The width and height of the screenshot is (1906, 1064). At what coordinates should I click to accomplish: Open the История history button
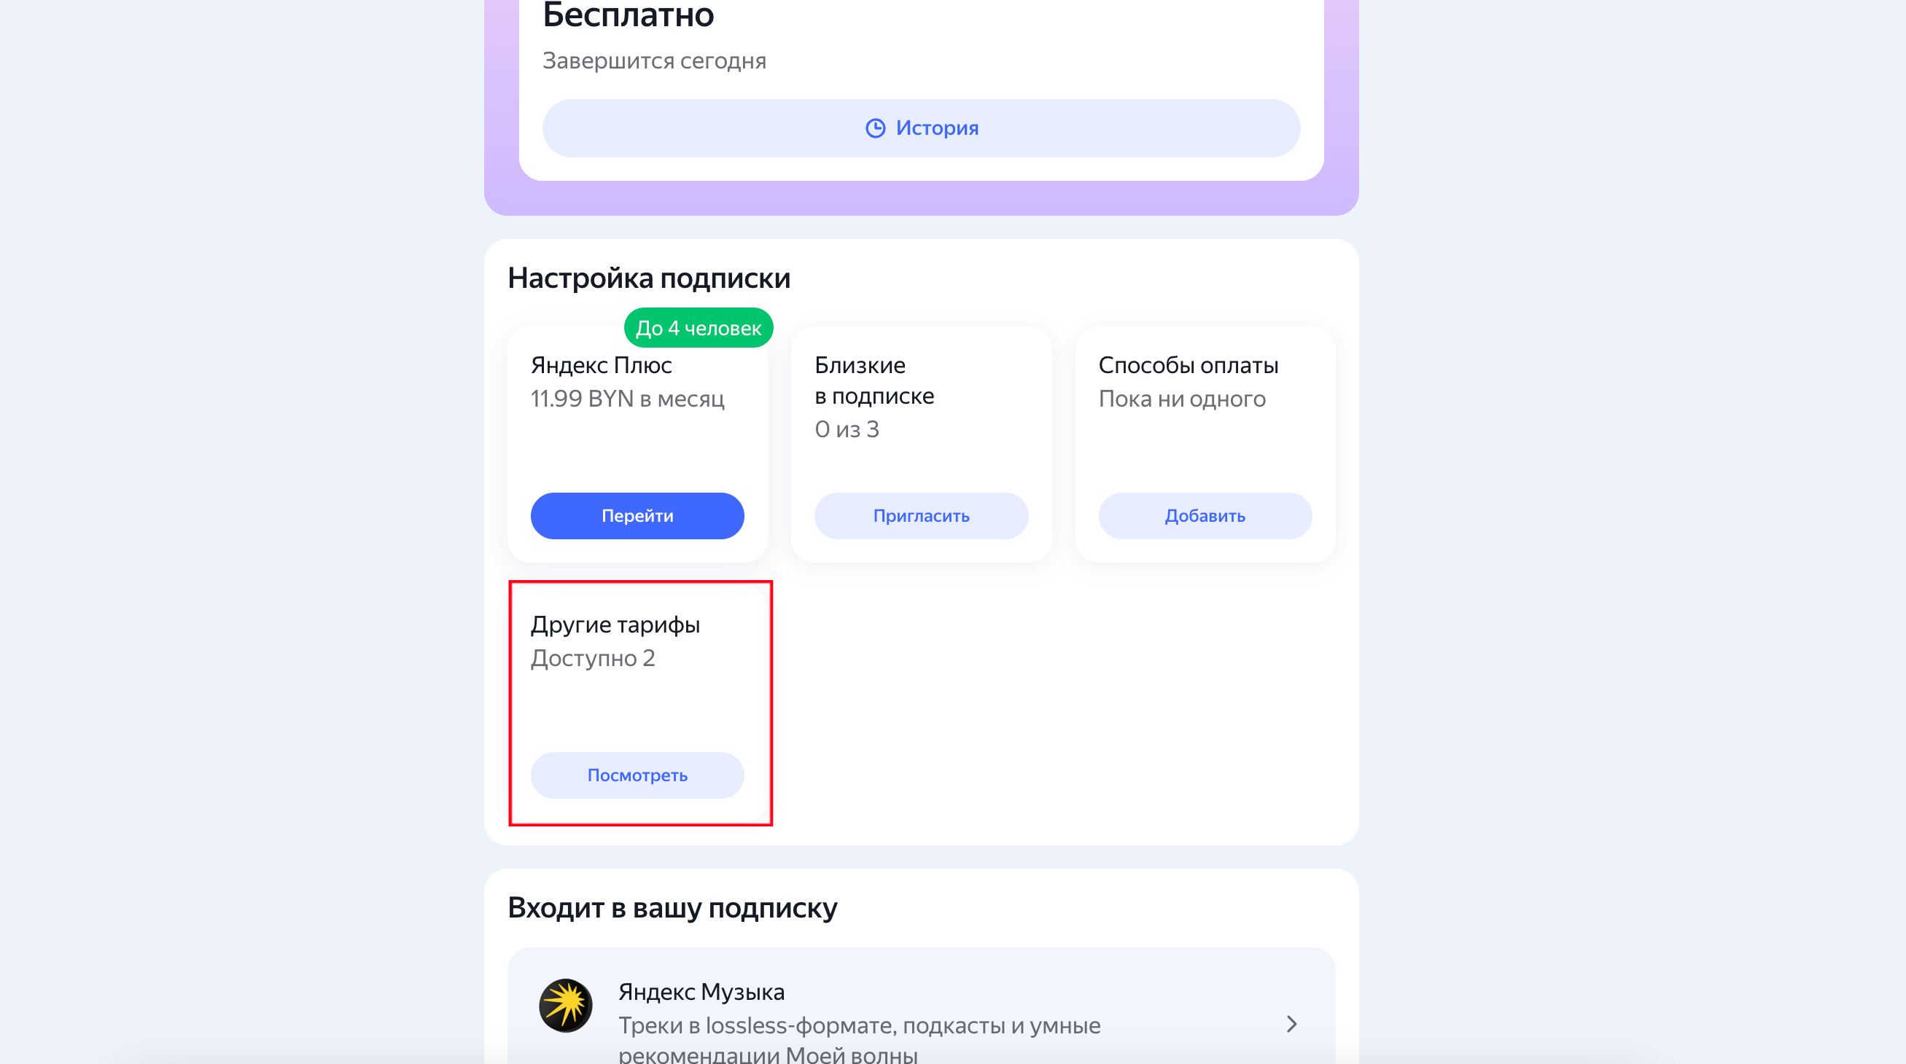click(x=921, y=128)
